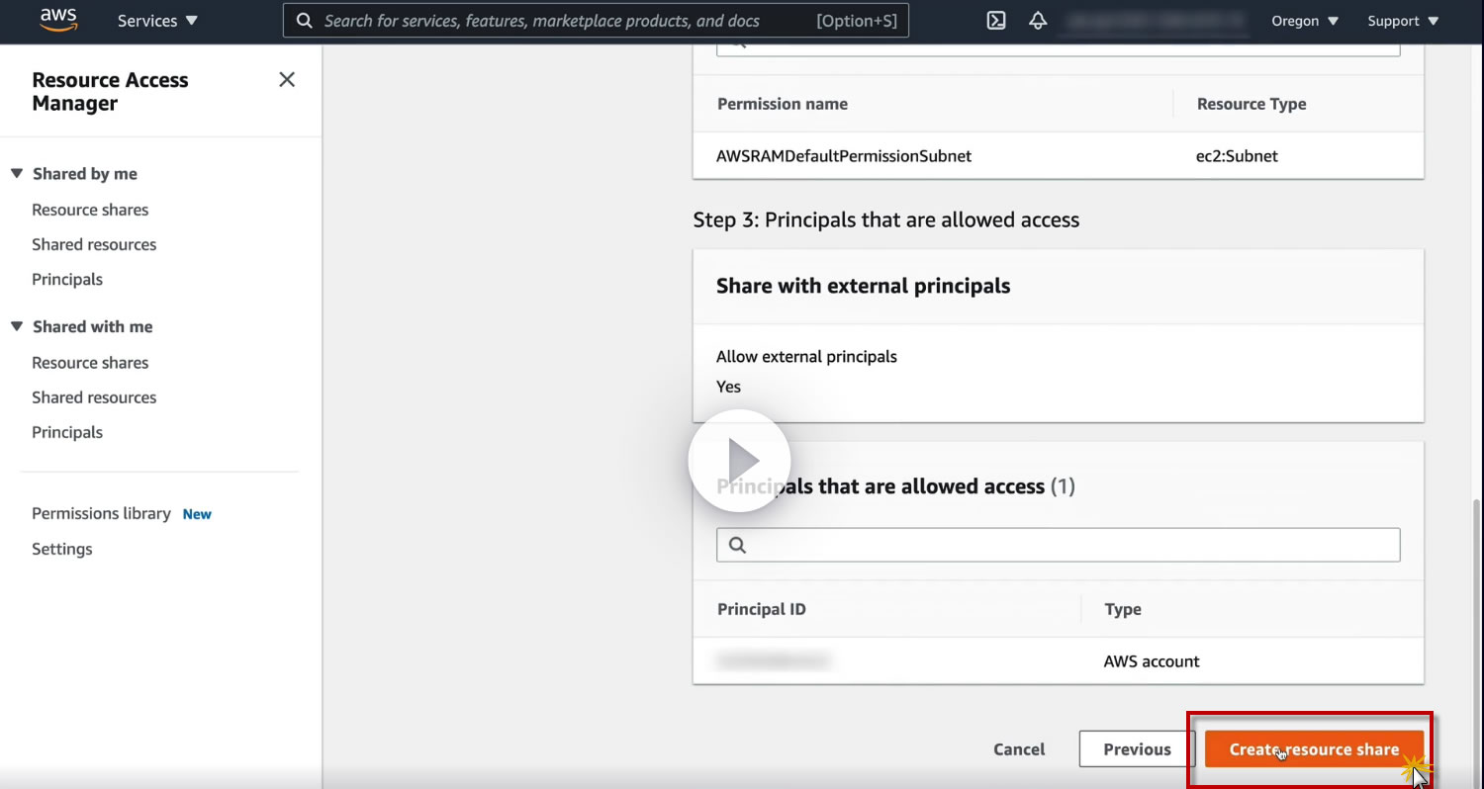
Task: Focus the principals filter search field
Action: pyautogui.click(x=1058, y=545)
